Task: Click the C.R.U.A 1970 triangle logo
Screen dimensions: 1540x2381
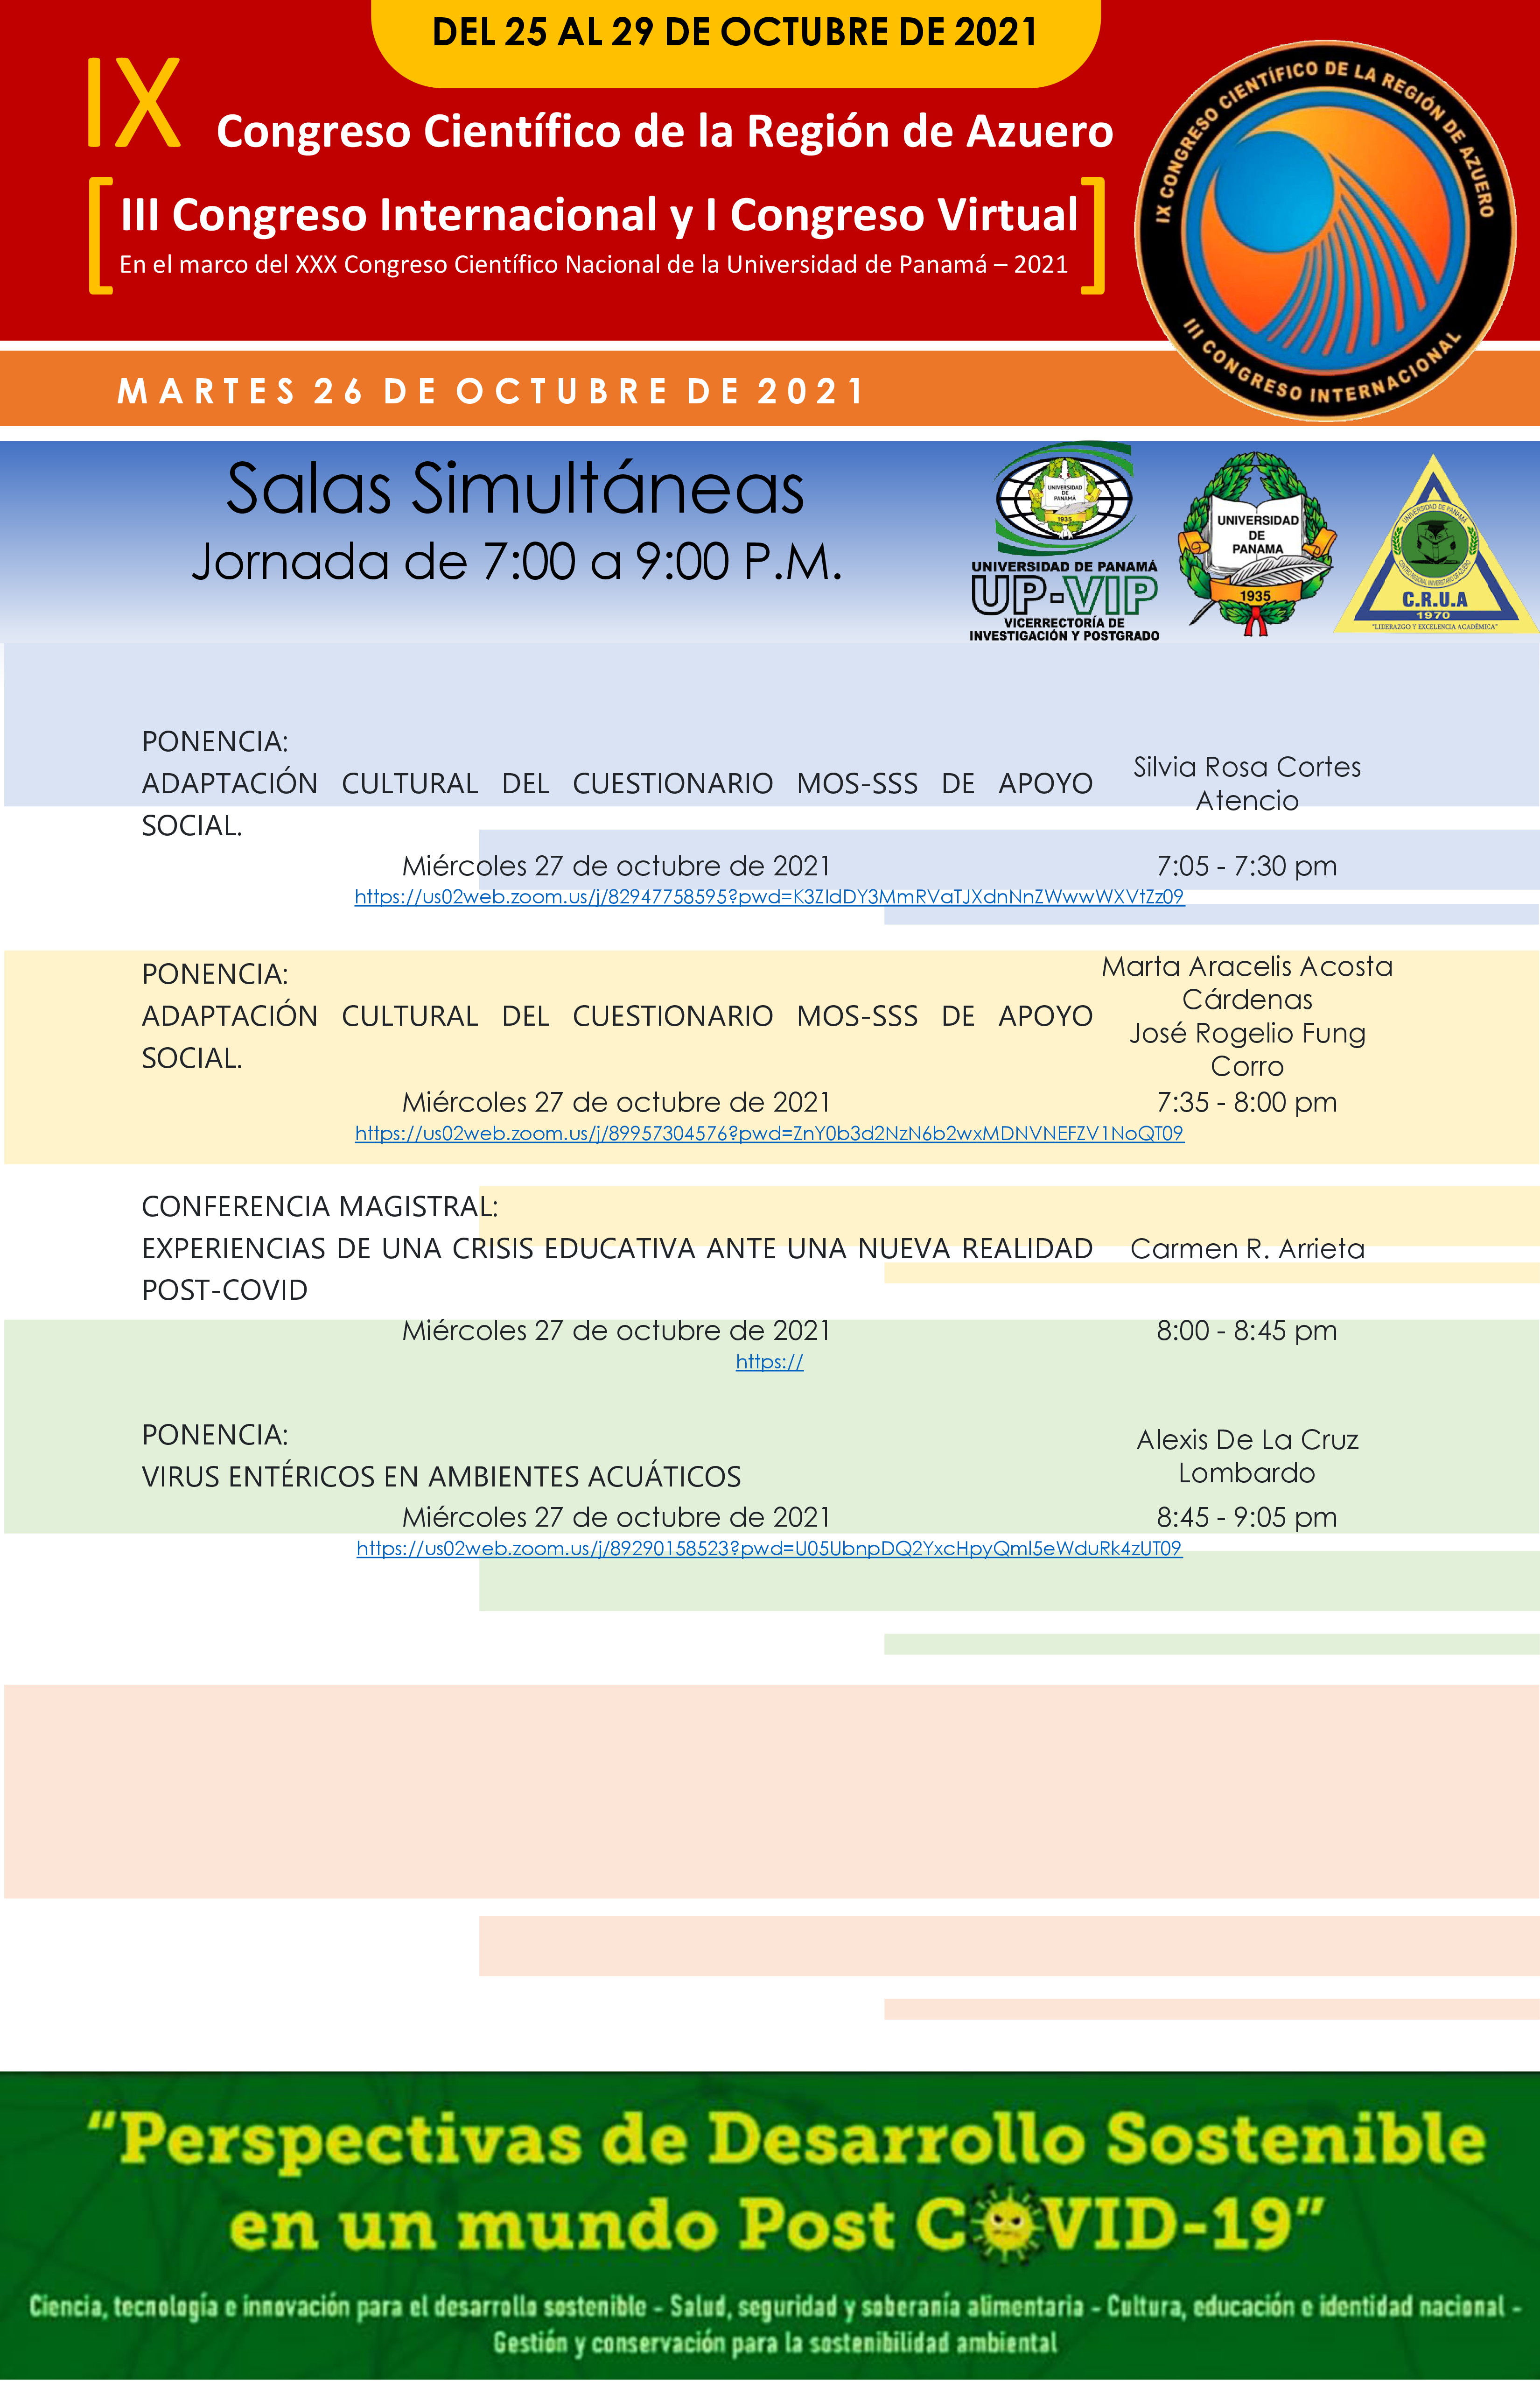Action: [x=1435, y=544]
